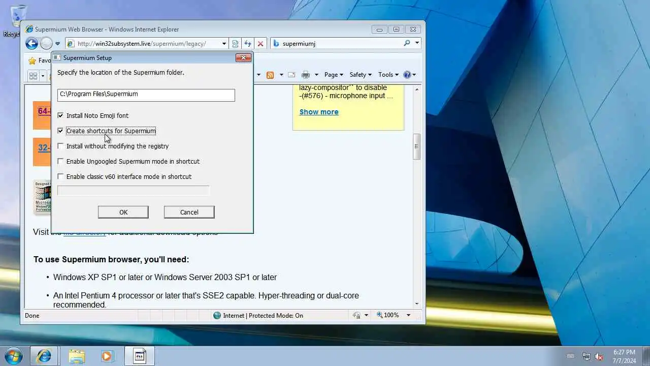Close the Supermium Setup dialog
650x366 pixels.
click(x=244, y=57)
